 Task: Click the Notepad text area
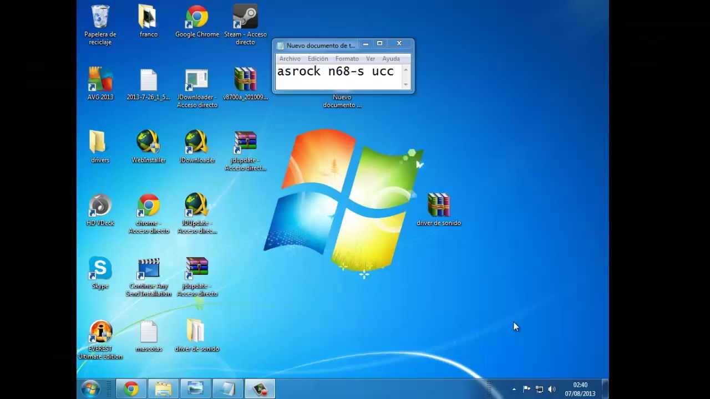pyautogui.click(x=339, y=77)
